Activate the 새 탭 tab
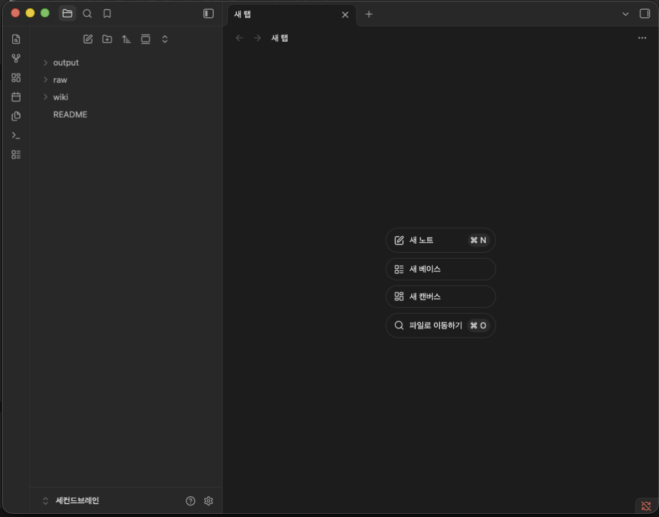Screen dimensions: 659x517 pyautogui.click(x=292, y=15)
